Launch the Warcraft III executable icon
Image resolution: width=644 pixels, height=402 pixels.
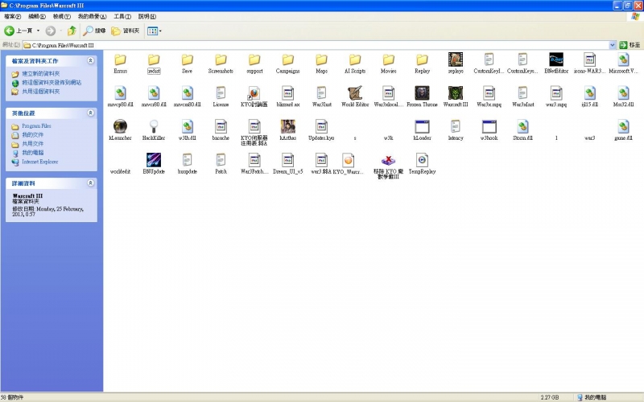[456, 92]
